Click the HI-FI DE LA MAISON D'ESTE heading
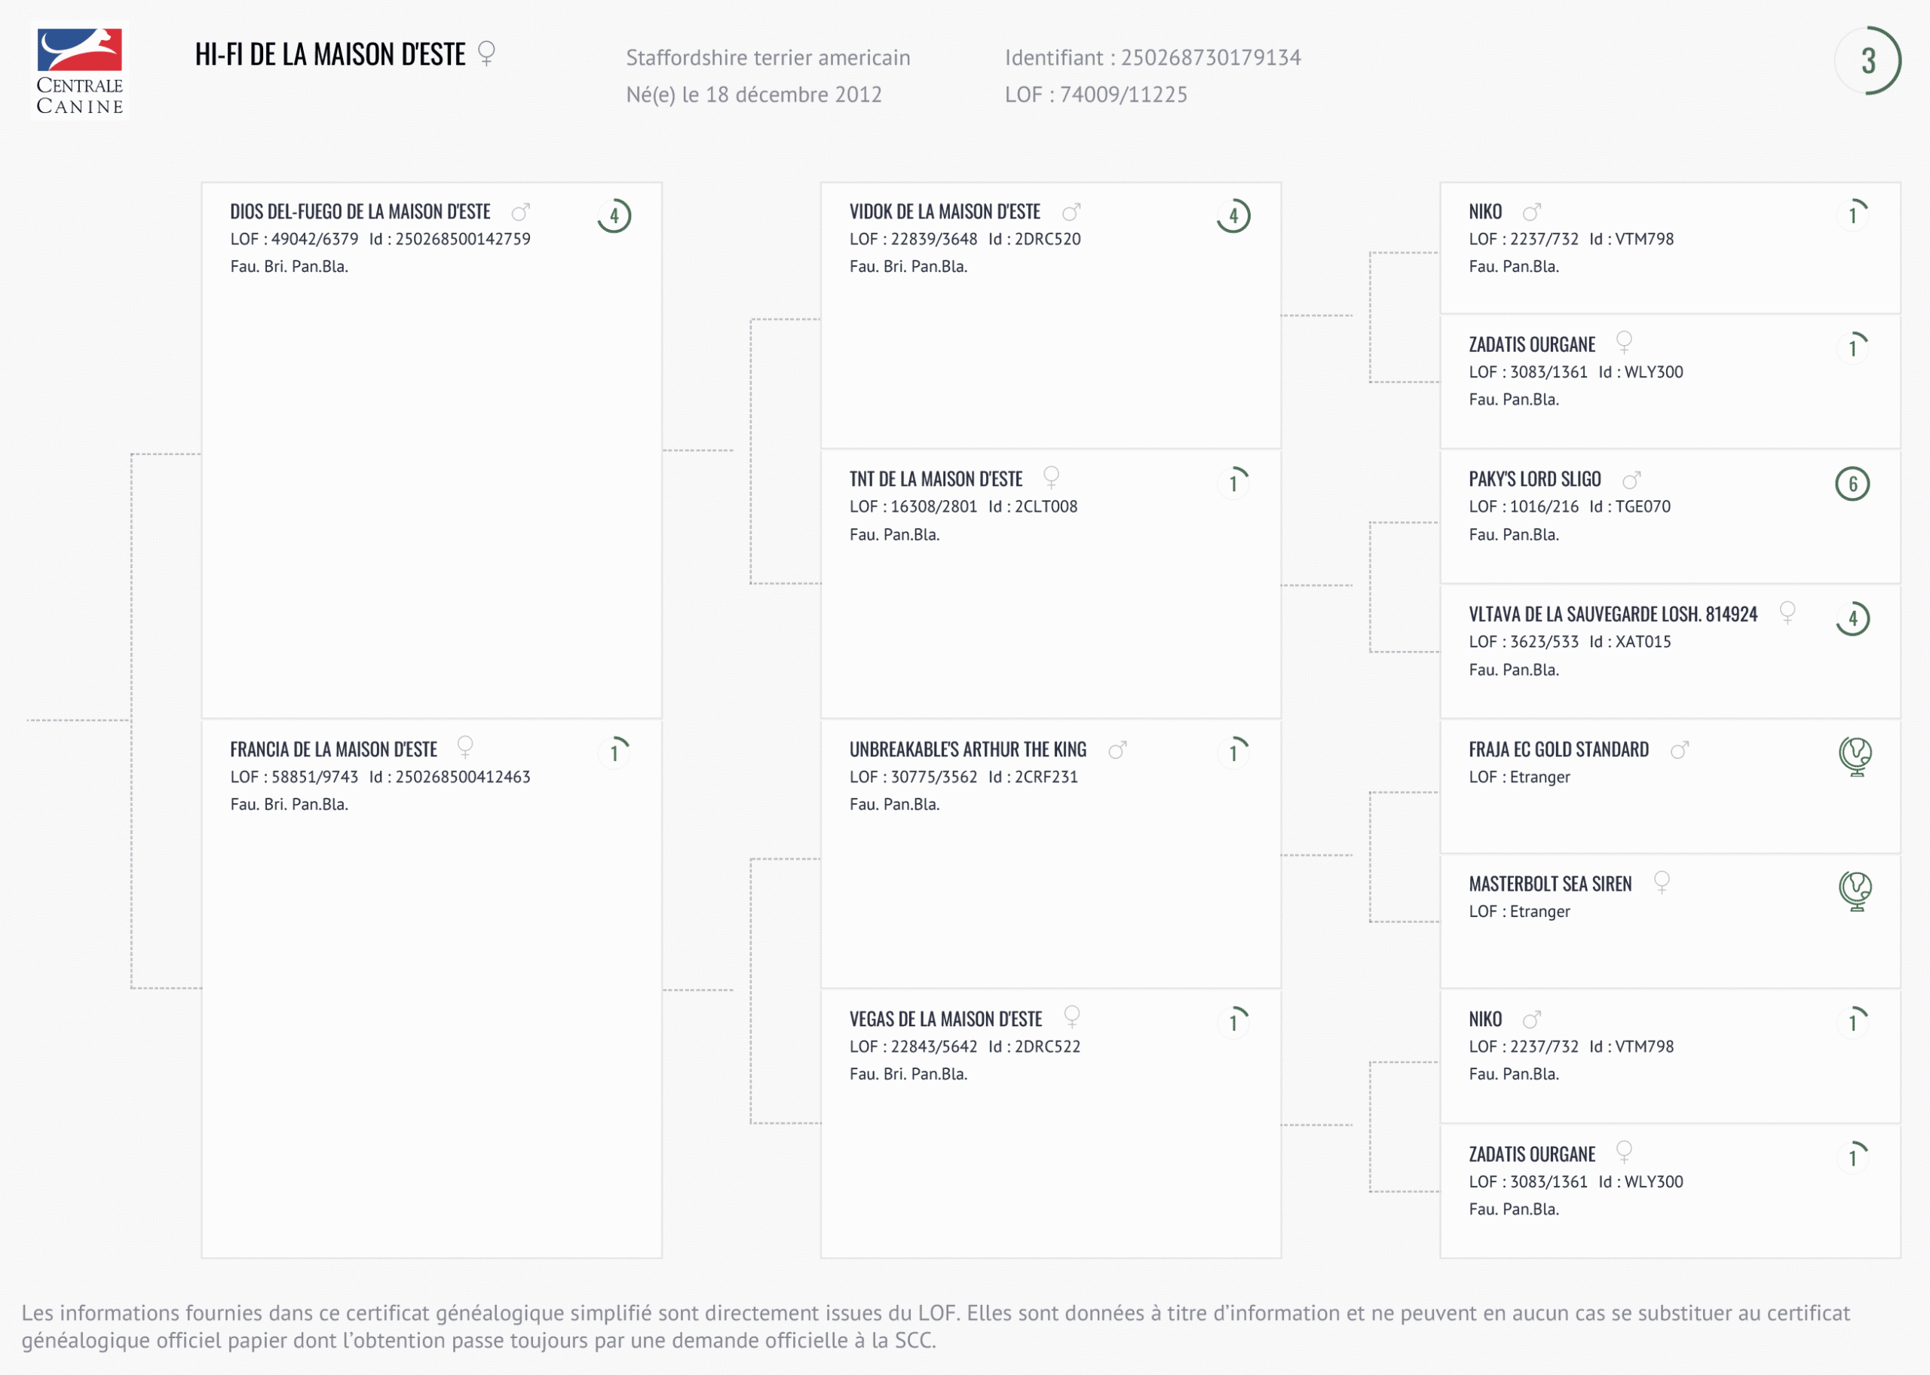The width and height of the screenshot is (1930, 1375). coord(329,55)
